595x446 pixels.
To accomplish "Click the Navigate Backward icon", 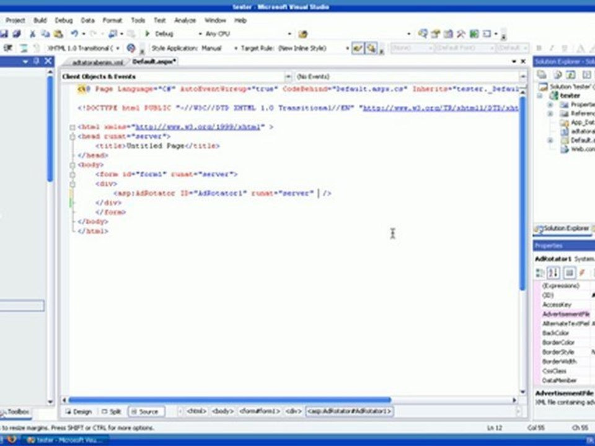I will (x=113, y=33).
